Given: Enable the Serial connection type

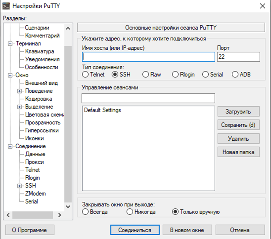Looking at the screenshot, I should [x=205, y=75].
